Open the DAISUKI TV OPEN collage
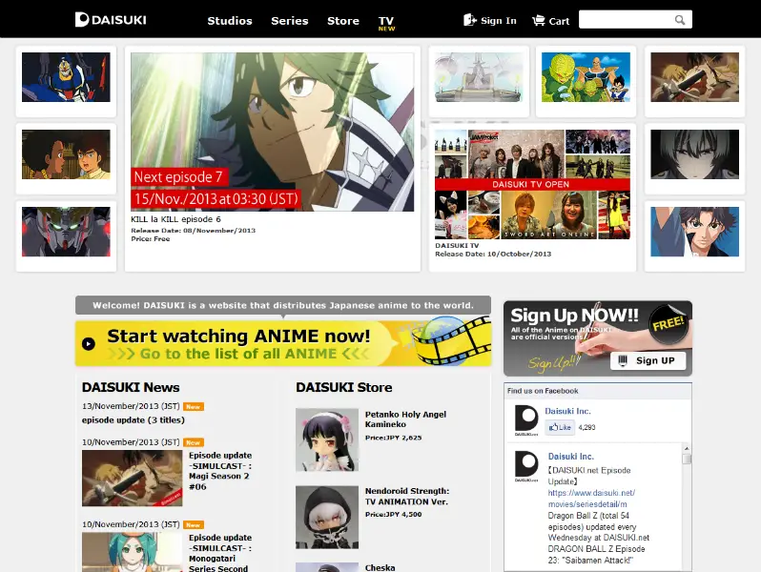761x572 pixels. (532, 184)
